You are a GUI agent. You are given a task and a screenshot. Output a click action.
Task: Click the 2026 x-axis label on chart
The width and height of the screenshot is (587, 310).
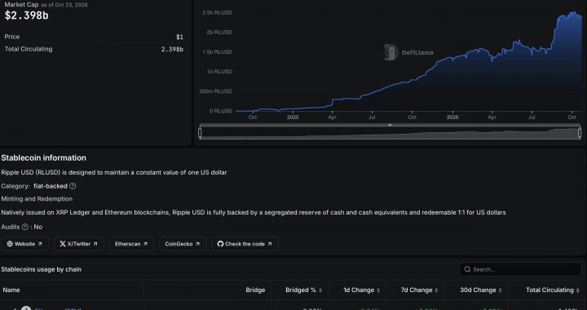452,117
